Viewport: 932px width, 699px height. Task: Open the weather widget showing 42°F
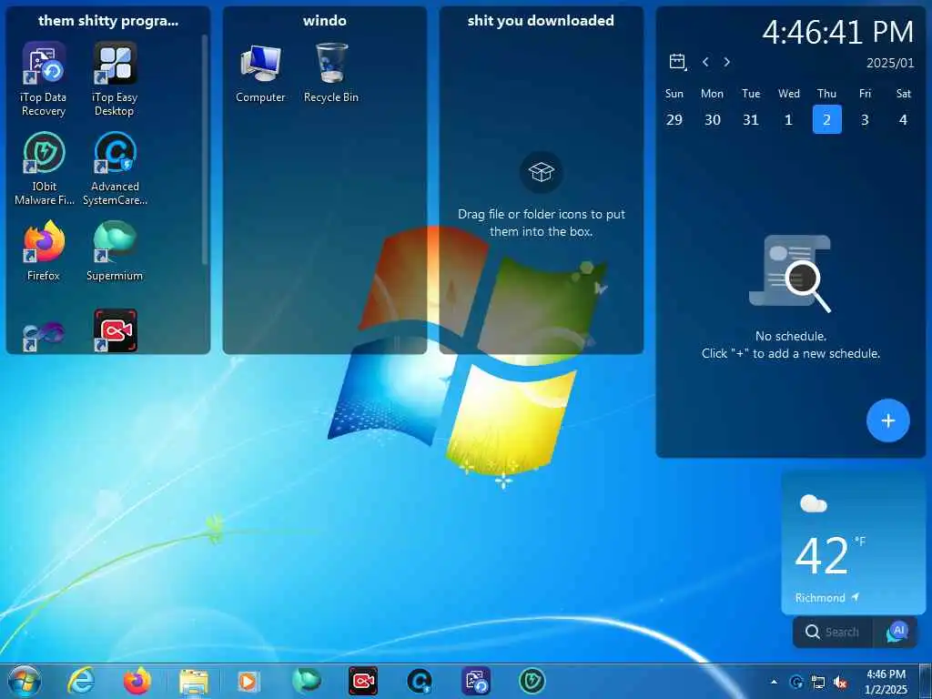tap(853, 542)
